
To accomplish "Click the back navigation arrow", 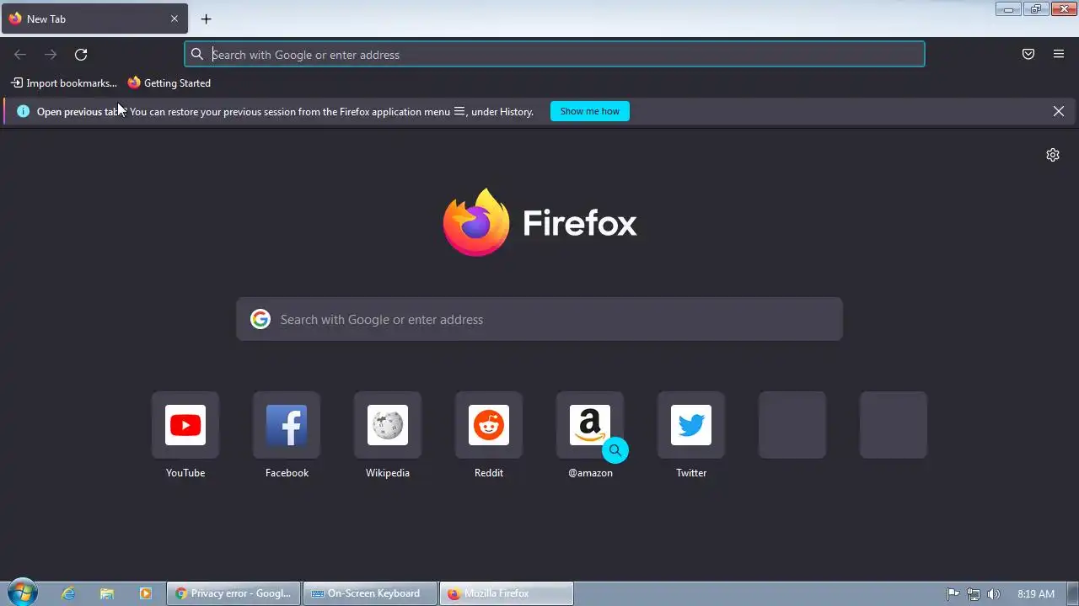I will click(x=20, y=55).
